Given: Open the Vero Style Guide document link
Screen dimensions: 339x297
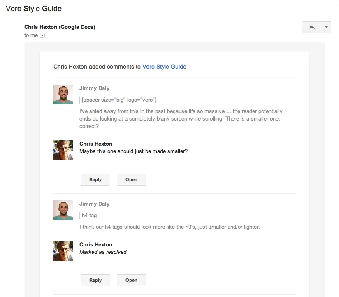Looking at the screenshot, I should (x=164, y=67).
